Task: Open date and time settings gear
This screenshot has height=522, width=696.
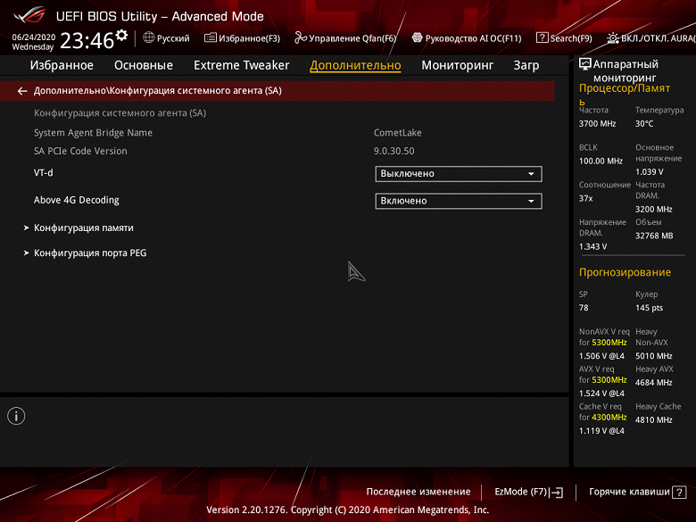Action: [121, 35]
